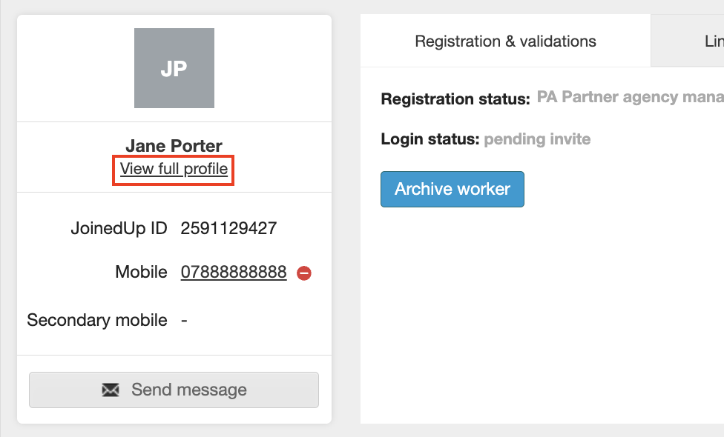Viewport: 724px width, 437px height.
Task: Open the View full profile link
Action: [x=174, y=169]
